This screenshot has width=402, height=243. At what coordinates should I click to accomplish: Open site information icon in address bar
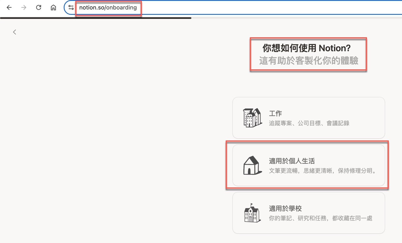pyautogui.click(x=71, y=8)
